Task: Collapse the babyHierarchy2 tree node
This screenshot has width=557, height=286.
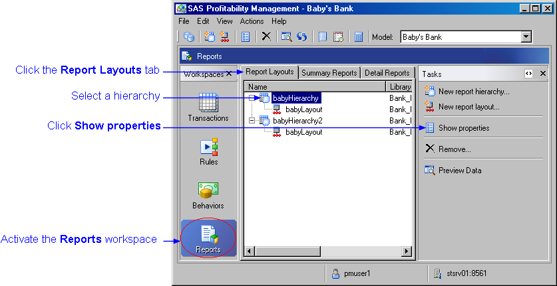Action: 252,121
